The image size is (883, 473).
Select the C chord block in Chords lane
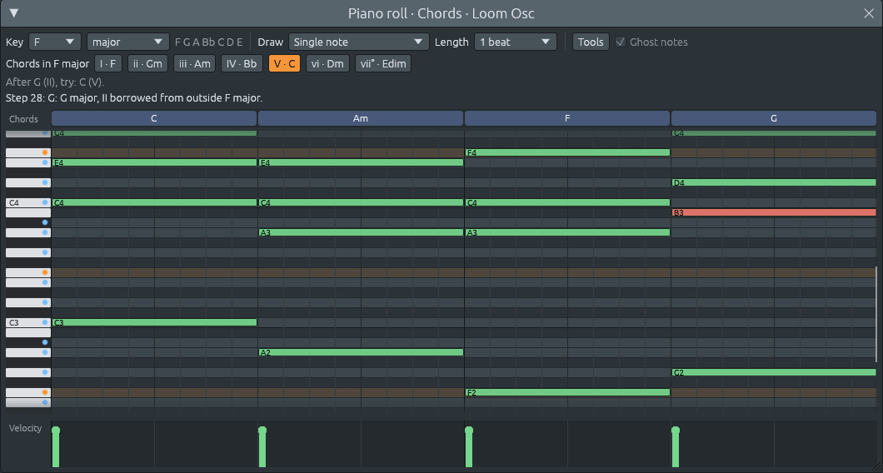[154, 118]
